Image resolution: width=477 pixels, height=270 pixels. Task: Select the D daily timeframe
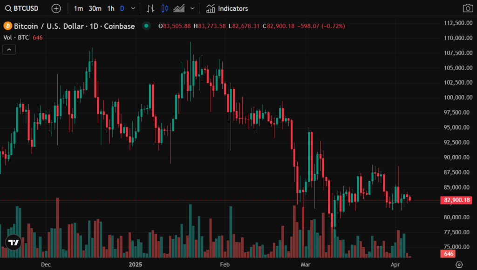122,8
